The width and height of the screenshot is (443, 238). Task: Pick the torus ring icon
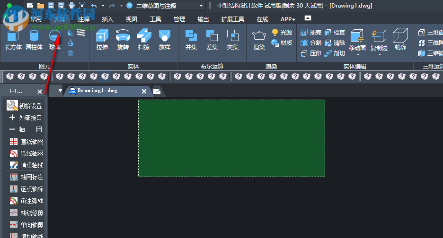[x=71, y=53]
